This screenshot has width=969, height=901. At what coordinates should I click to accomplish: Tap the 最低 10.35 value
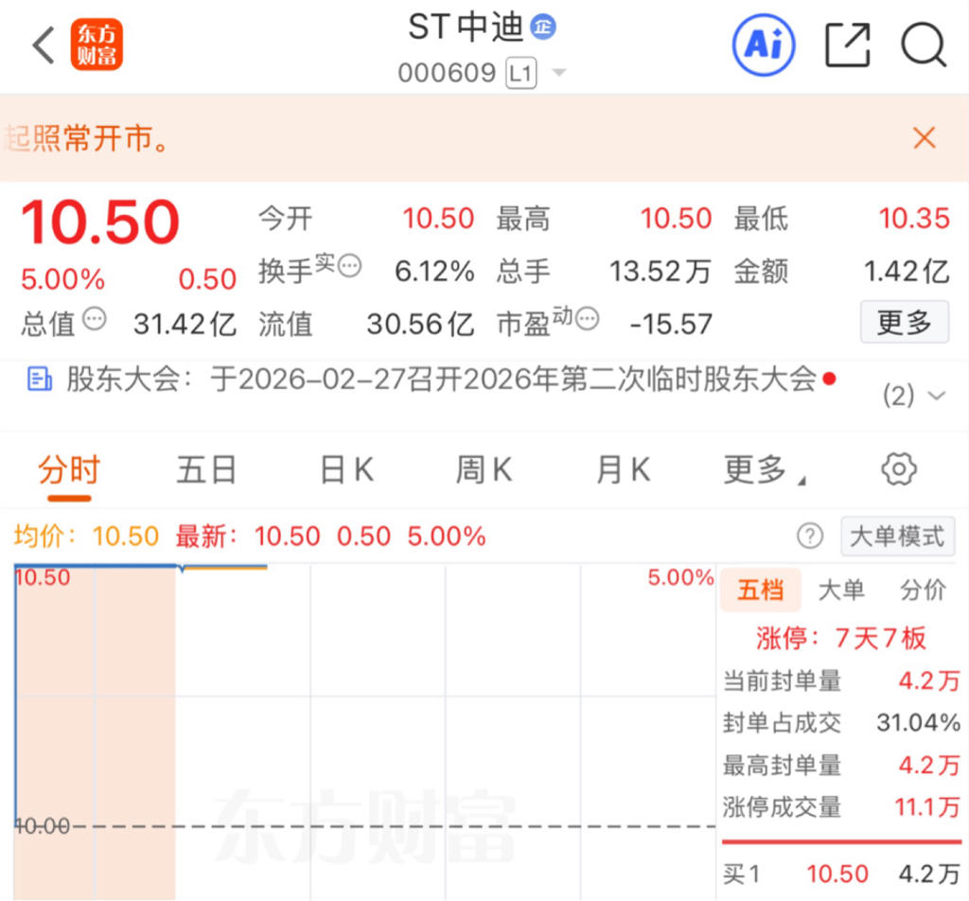tap(914, 219)
